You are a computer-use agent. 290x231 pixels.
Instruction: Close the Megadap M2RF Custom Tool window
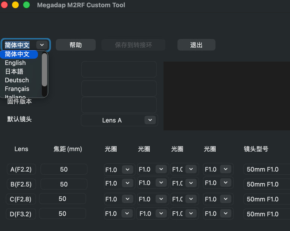pos(4,5)
